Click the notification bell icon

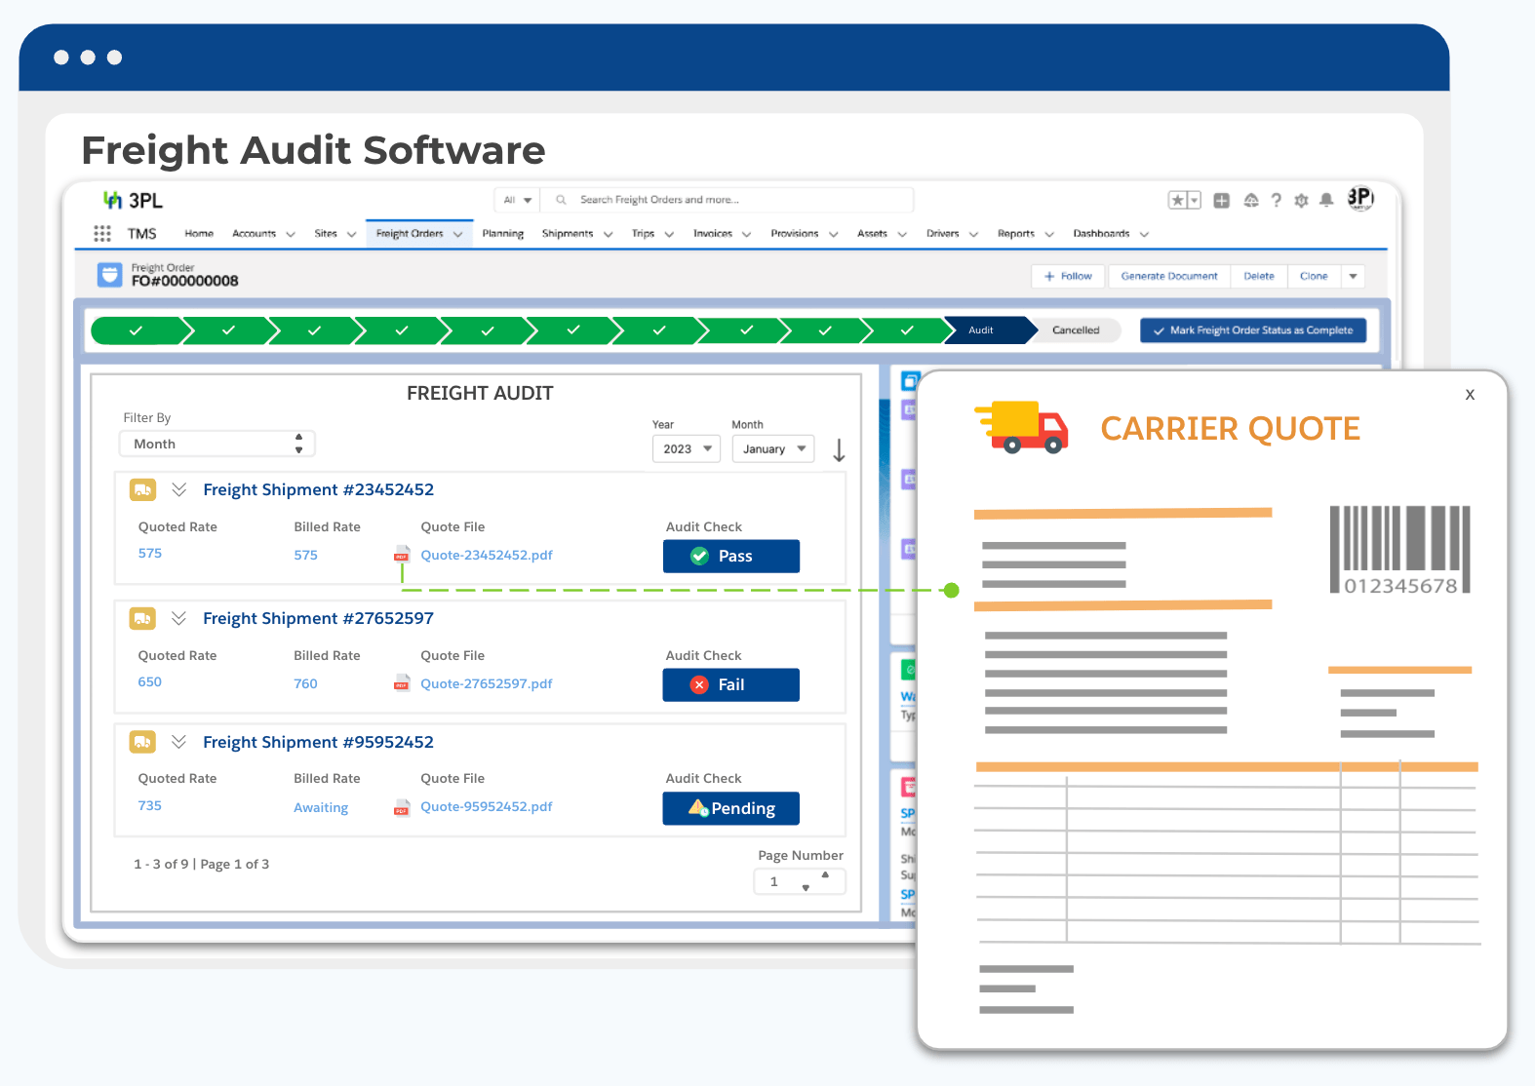(x=1326, y=200)
